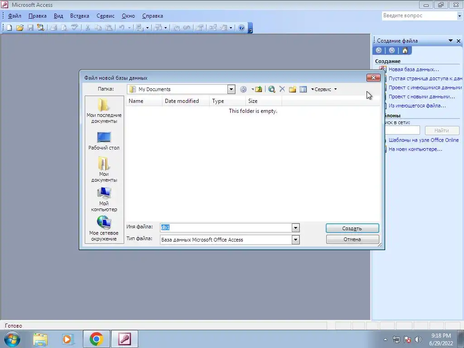Open Мои последние документы location
Image resolution: width=464 pixels, height=348 pixels.
tap(104, 111)
